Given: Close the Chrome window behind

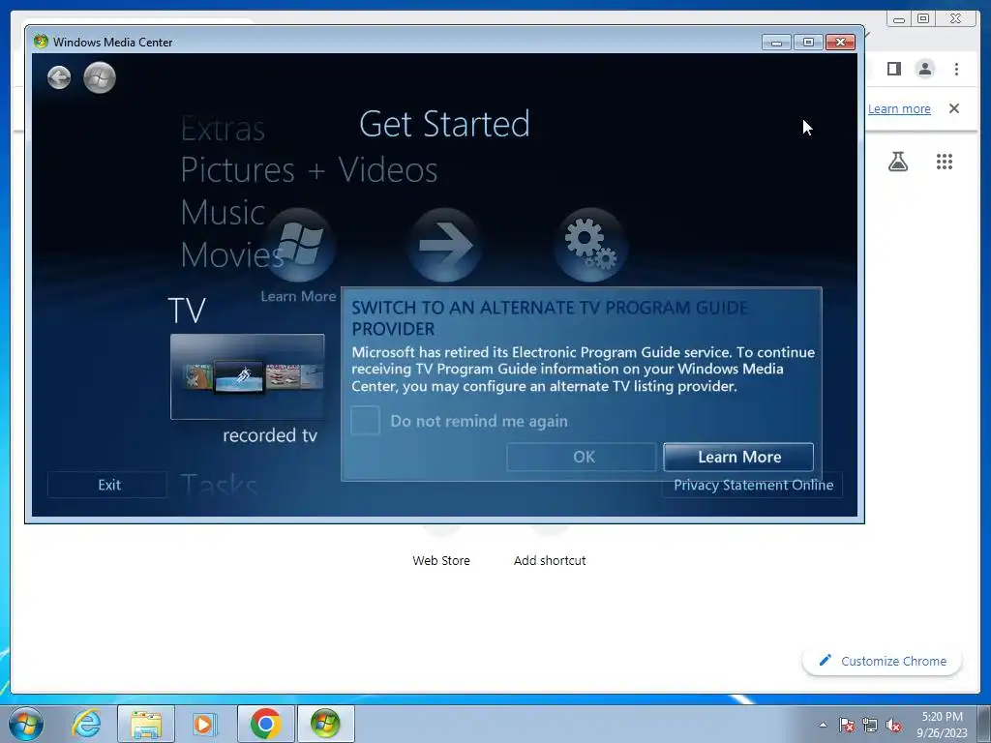Looking at the screenshot, I should (955, 19).
